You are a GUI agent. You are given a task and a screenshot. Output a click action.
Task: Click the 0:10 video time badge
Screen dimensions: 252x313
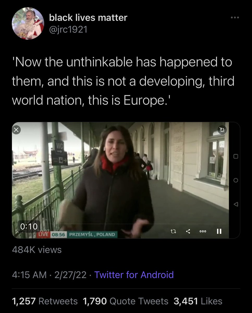click(x=29, y=226)
